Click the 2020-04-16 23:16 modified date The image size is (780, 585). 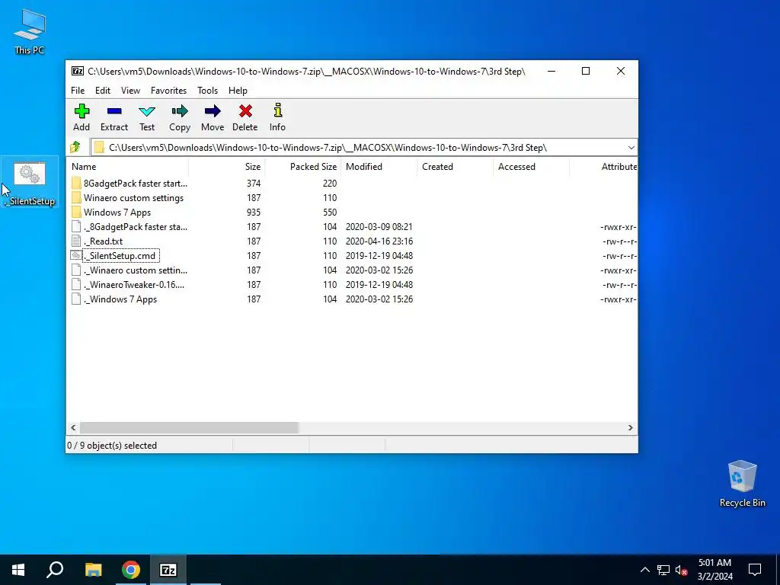379,241
